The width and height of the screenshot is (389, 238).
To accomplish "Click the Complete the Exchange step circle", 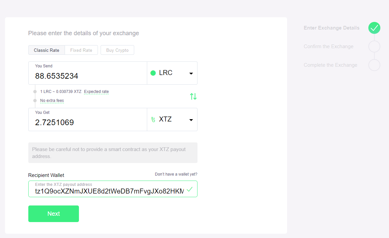I will point(374,65).
